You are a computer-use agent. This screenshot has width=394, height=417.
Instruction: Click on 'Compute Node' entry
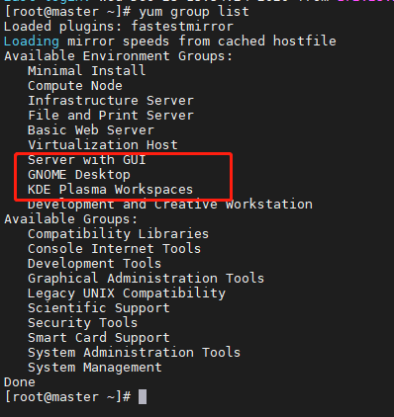pyautogui.click(x=75, y=86)
